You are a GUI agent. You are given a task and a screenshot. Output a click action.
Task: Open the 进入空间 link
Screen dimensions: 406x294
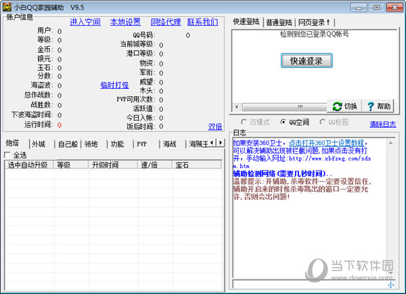(85, 22)
